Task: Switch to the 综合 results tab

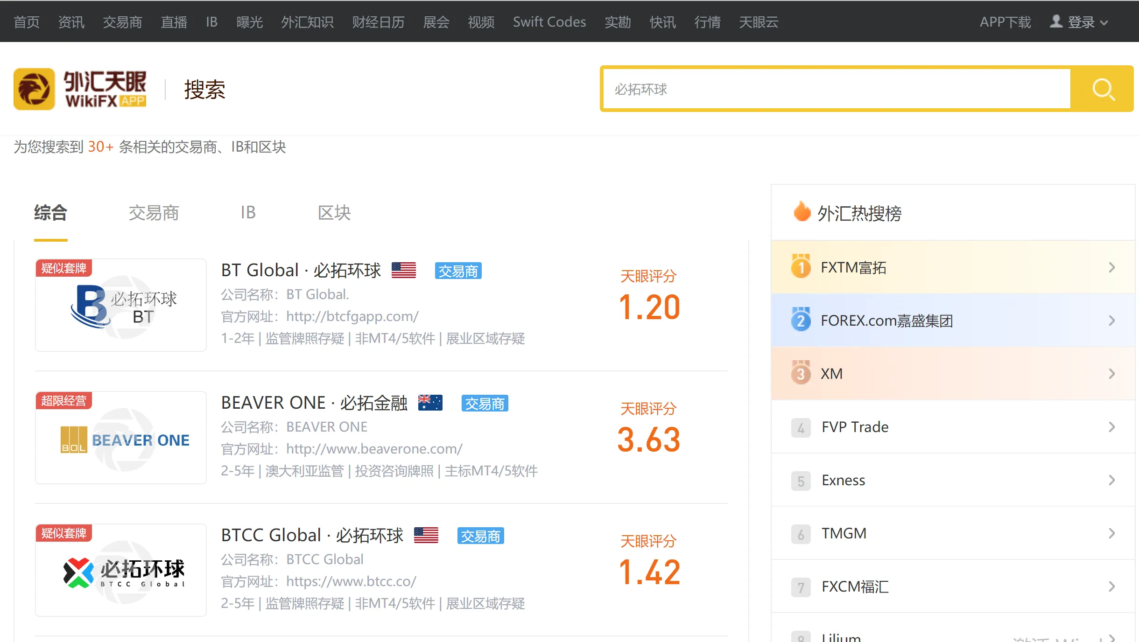Action: [x=51, y=213]
